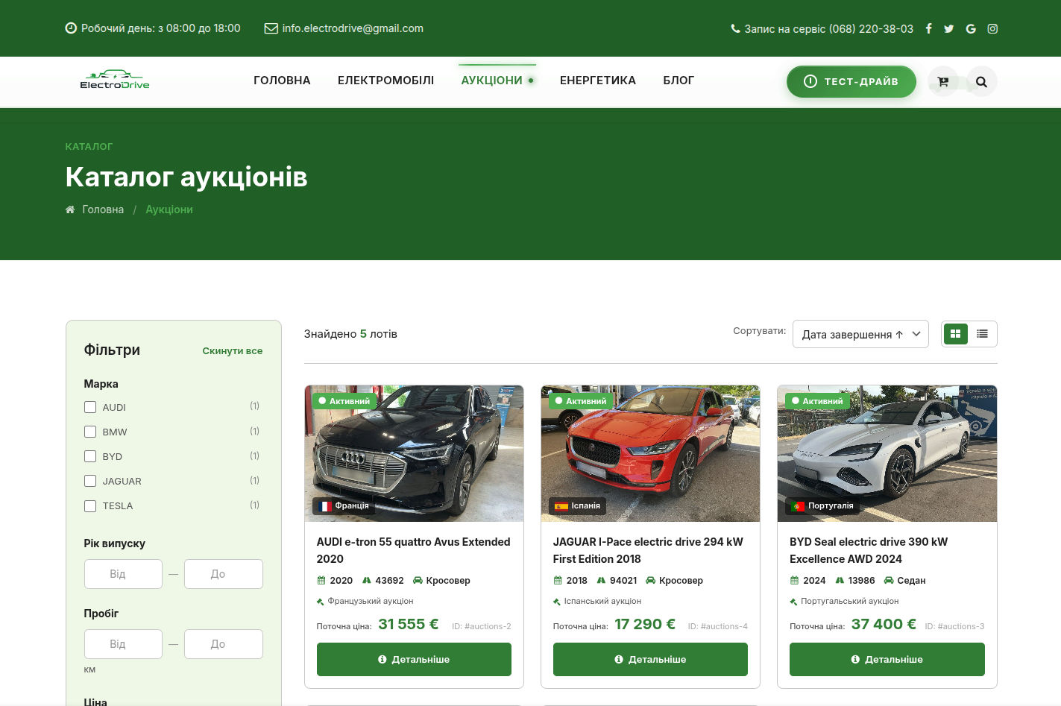This screenshot has height=706, width=1061.
Task: Click the service phone number (068) 220-38-03
Action: click(x=871, y=29)
